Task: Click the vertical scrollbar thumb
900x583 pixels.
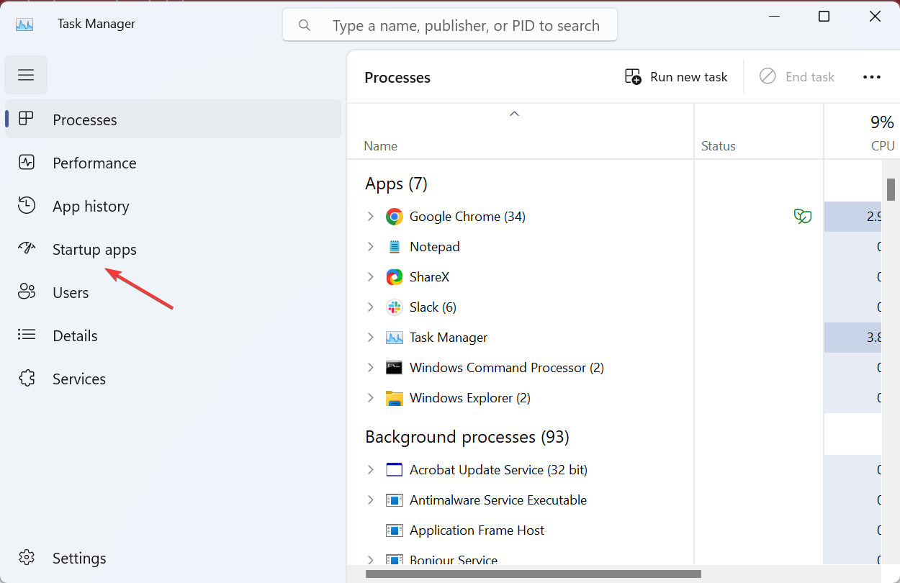Action: tap(891, 189)
